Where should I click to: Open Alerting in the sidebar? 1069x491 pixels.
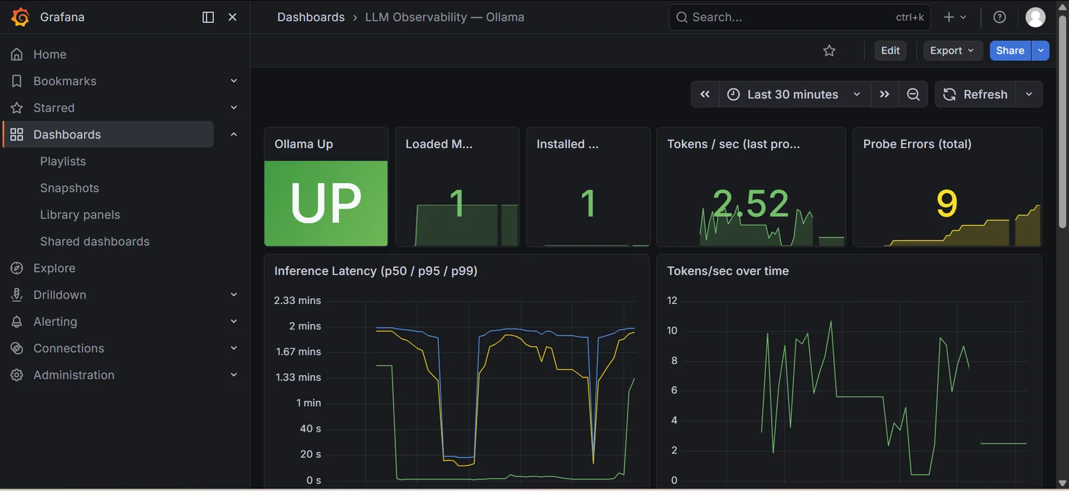click(55, 321)
